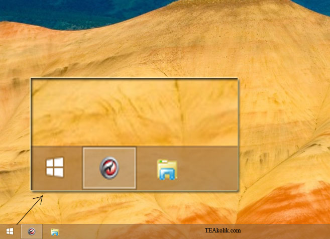Open the Start button on the taskbar

tap(10, 231)
